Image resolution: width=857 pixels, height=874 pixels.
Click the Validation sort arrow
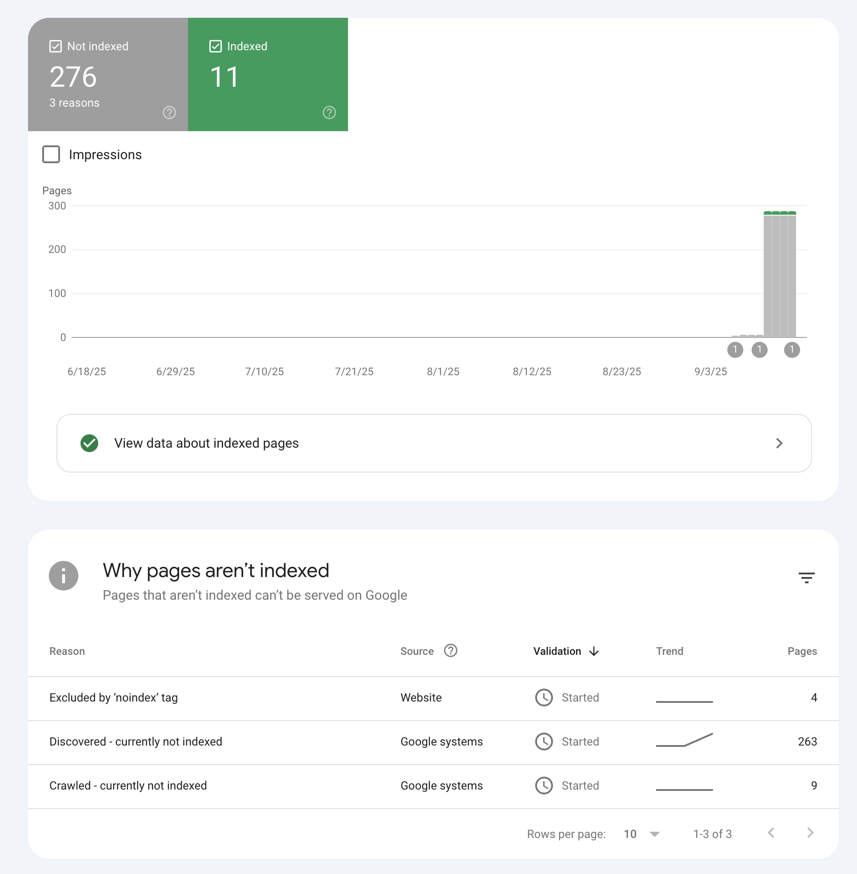click(x=594, y=651)
